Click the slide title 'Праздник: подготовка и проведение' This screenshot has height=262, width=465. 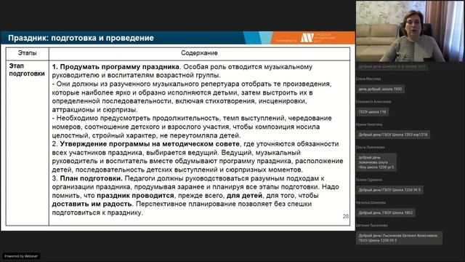[81, 38]
